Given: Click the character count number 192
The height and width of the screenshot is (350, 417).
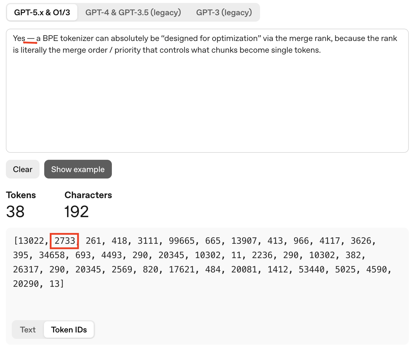Looking at the screenshot, I should (x=76, y=212).
